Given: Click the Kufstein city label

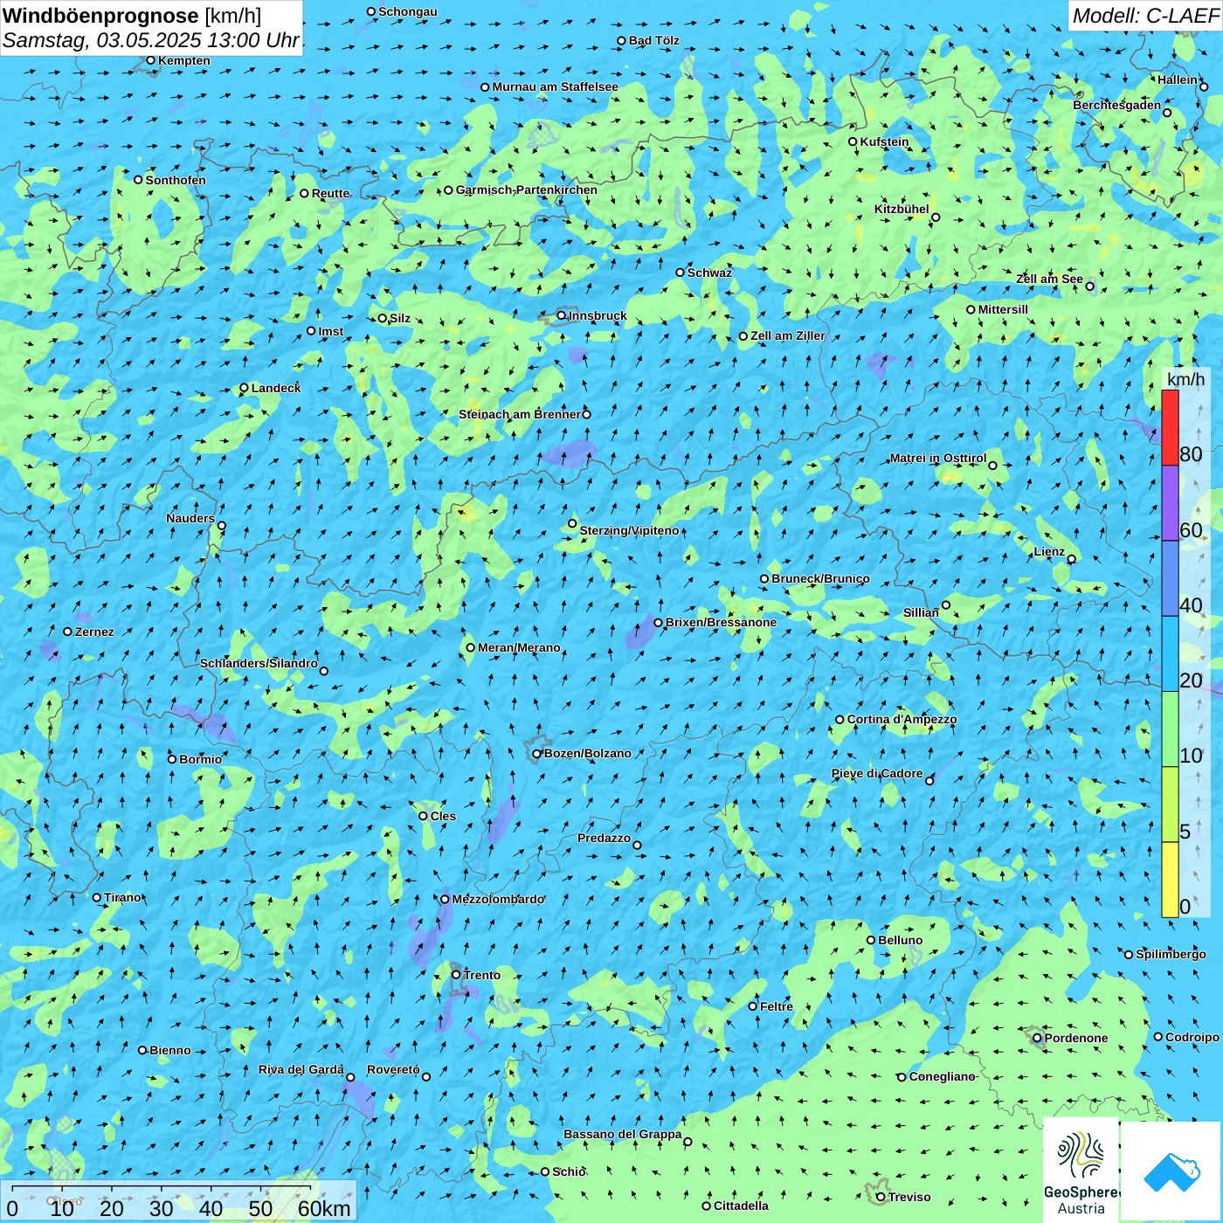Looking at the screenshot, I should 884,142.
